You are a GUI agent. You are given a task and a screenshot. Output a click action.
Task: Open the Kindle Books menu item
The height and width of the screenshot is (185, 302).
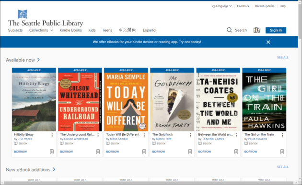[x=70, y=30]
